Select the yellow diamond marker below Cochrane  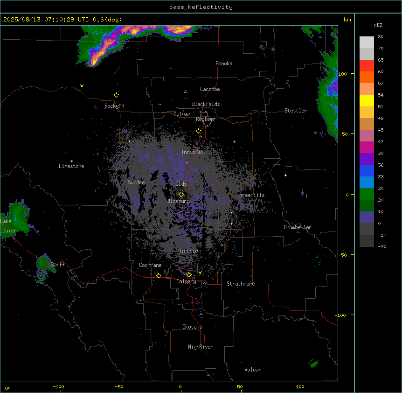point(159,275)
